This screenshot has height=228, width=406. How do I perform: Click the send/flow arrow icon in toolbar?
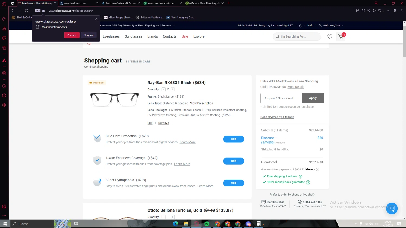coord(374,11)
